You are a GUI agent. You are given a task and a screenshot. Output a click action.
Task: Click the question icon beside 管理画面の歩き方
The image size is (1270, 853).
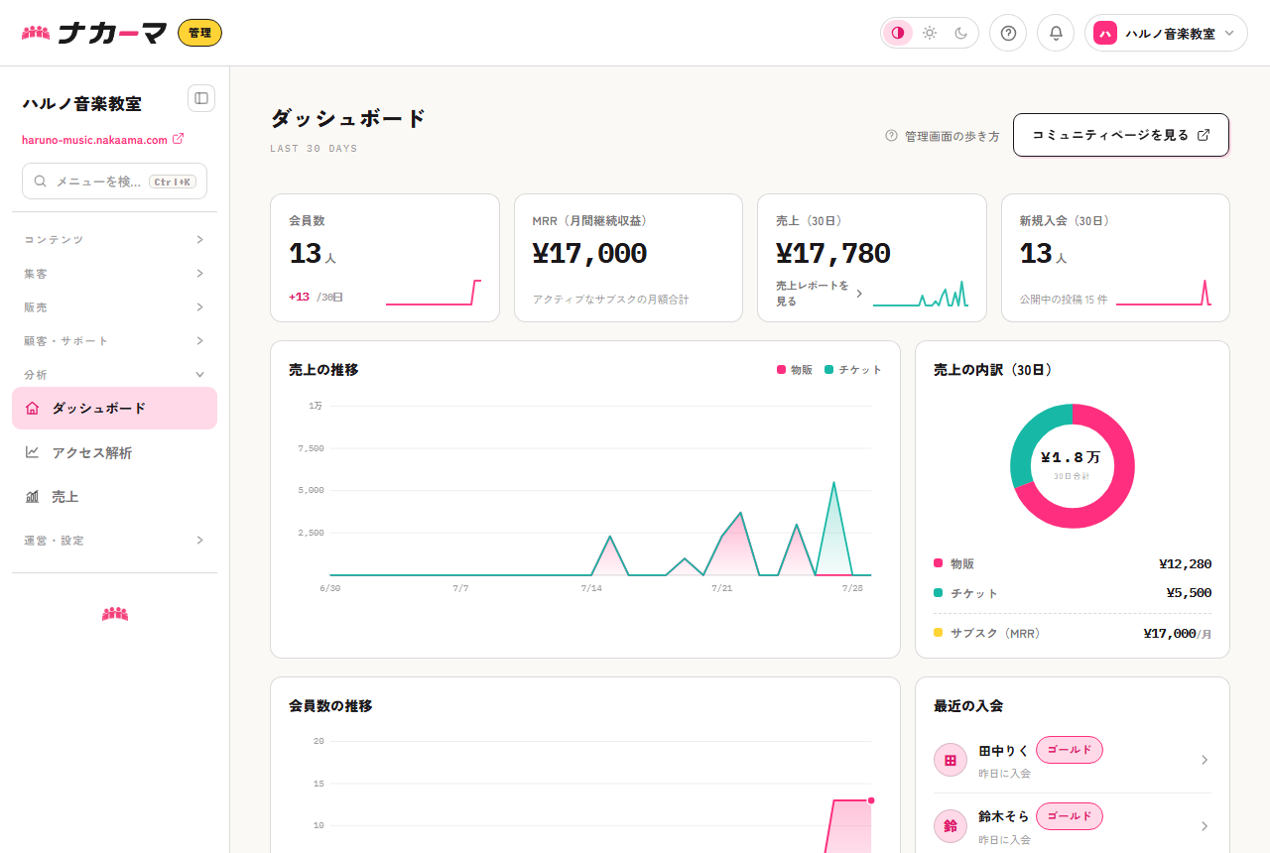point(891,135)
